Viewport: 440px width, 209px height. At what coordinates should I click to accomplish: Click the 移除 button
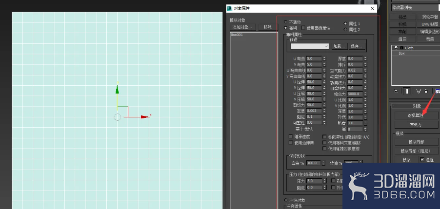tap(267, 27)
